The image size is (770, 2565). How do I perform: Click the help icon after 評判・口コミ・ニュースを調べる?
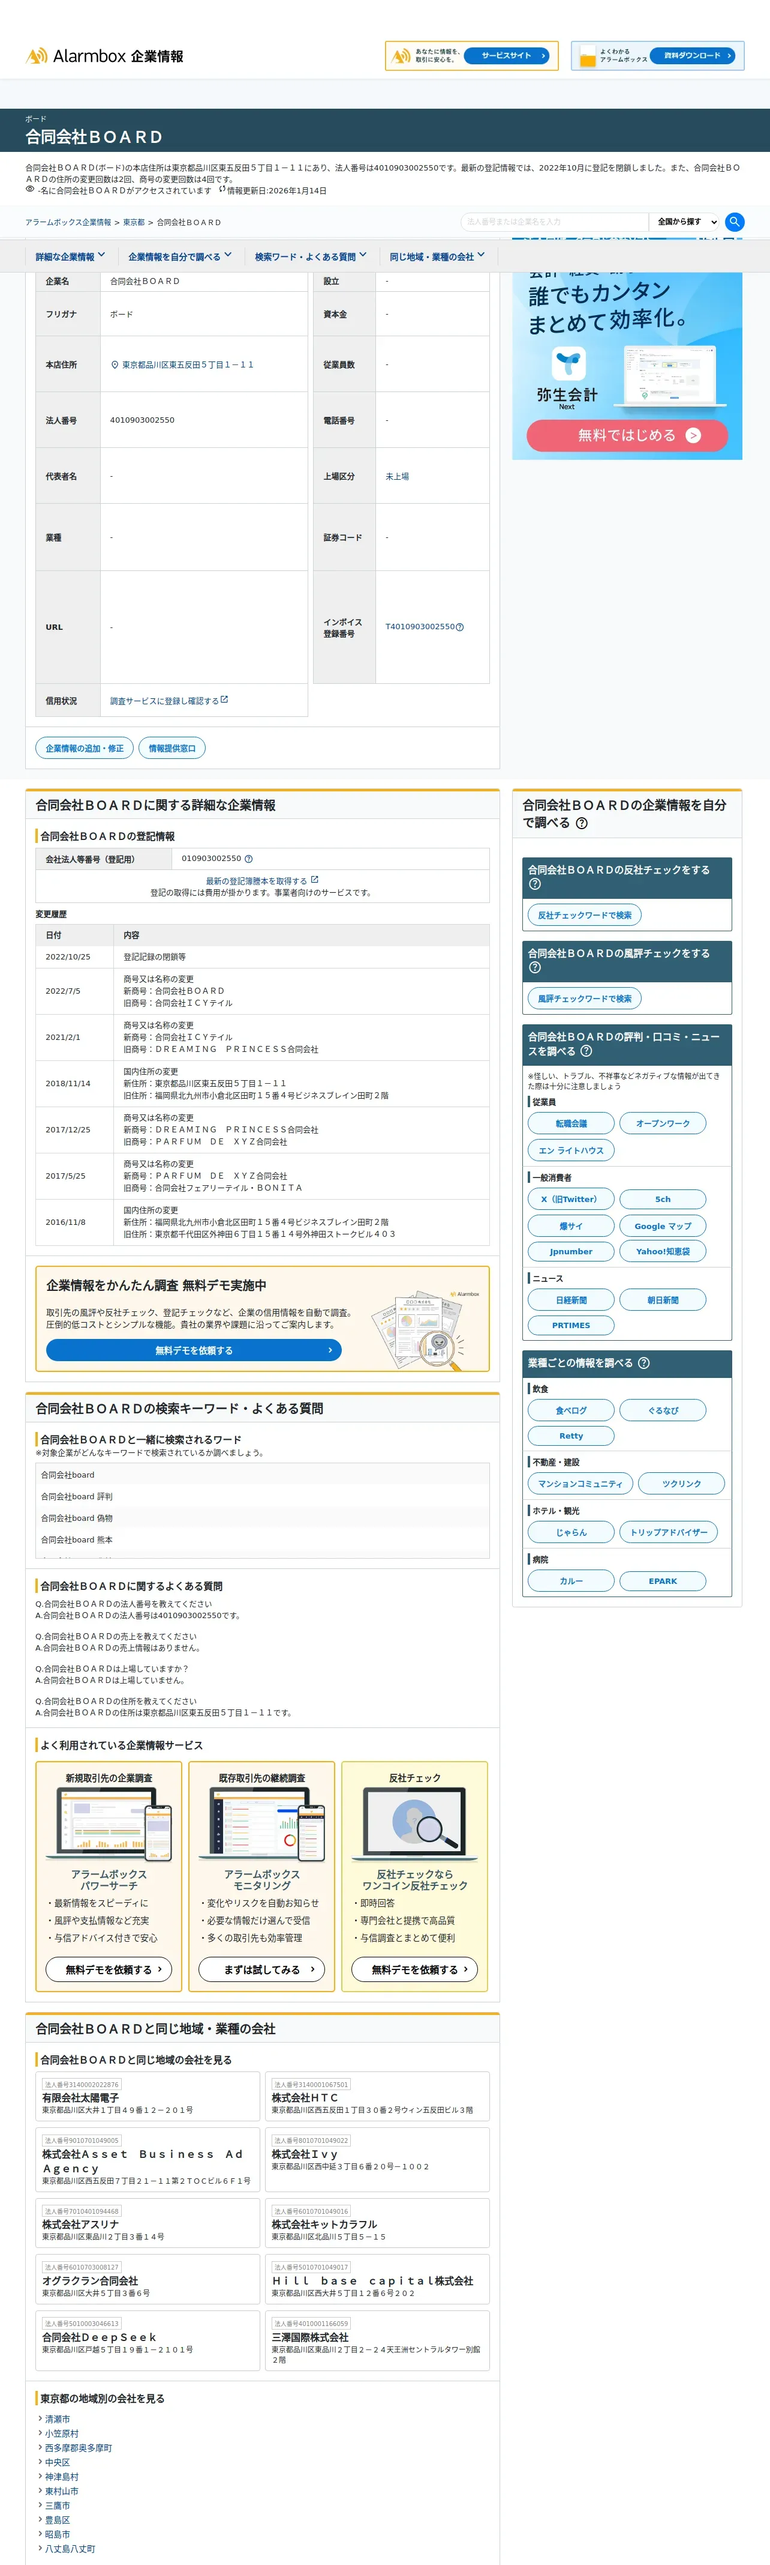click(586, 1051)
